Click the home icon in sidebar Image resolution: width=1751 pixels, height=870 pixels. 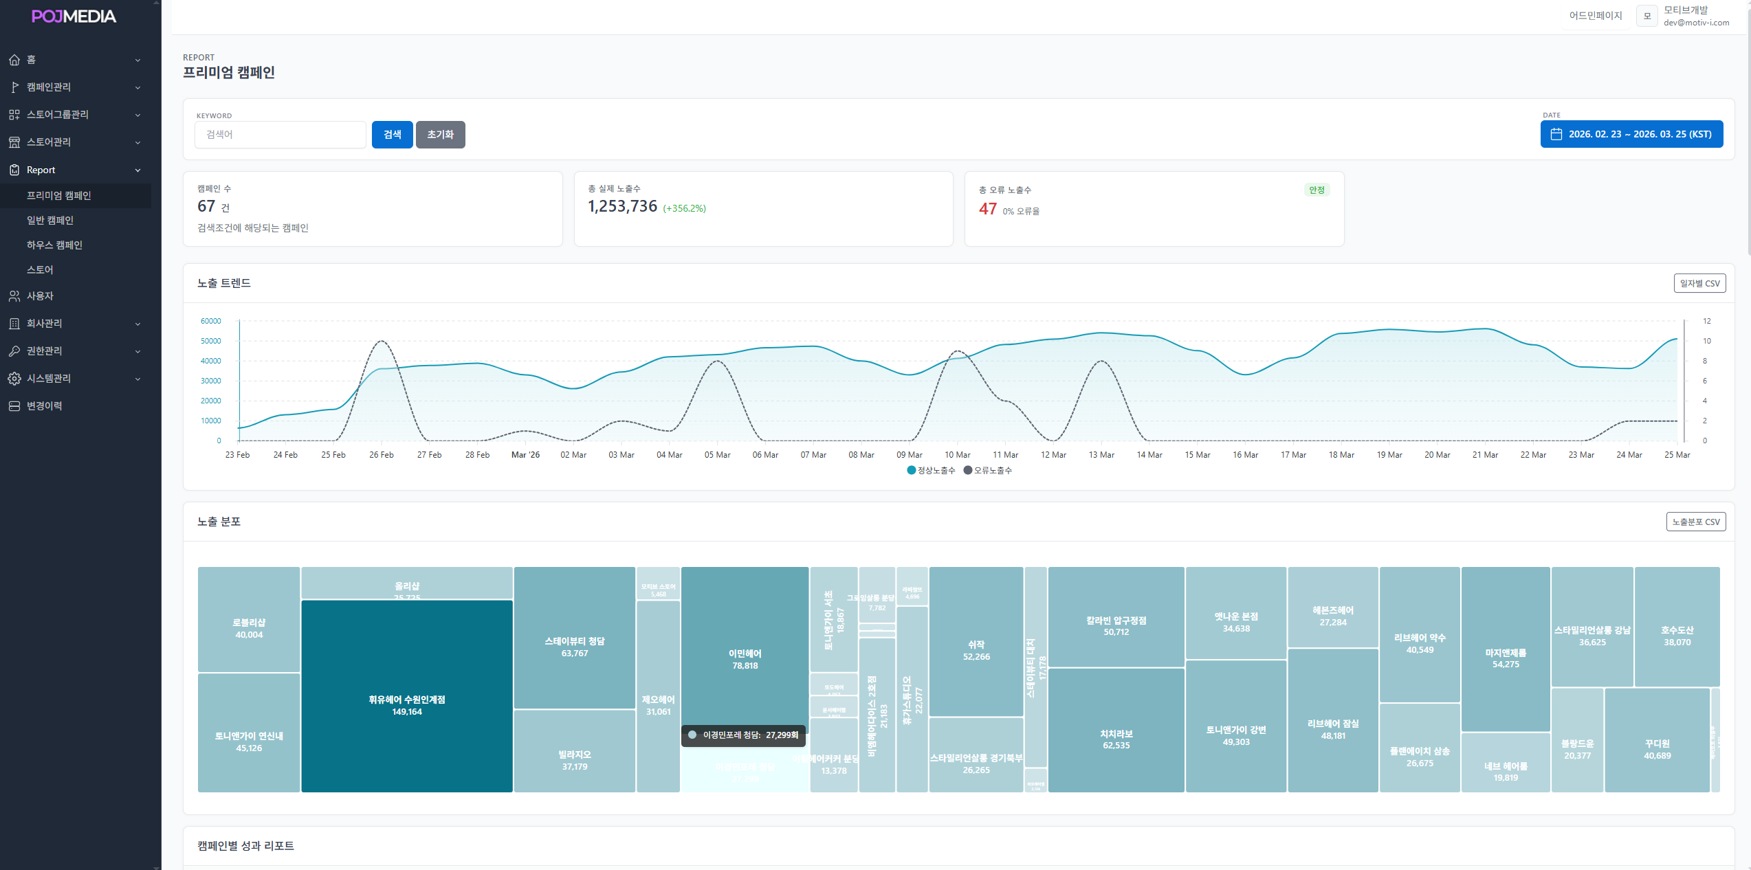pos(14,60)
